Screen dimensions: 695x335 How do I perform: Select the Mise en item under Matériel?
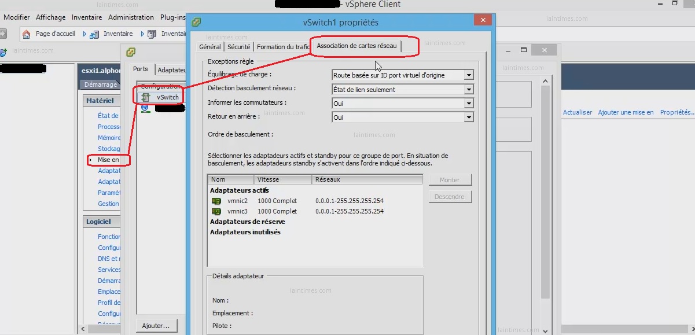(108, 160)
